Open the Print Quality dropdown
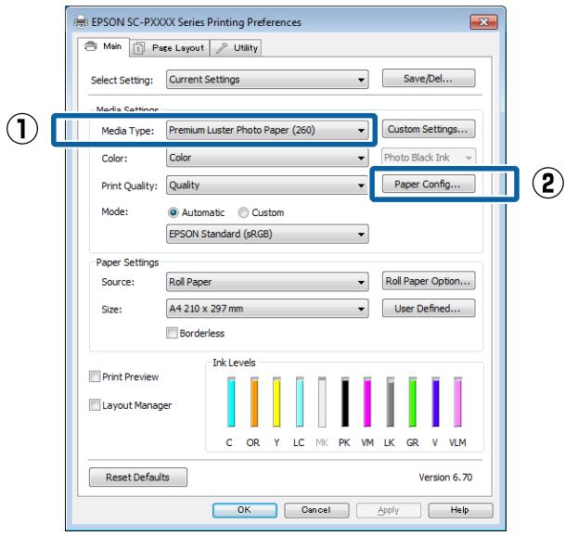The height and width of the screenshot is (536, 565). tap(267, 185)
